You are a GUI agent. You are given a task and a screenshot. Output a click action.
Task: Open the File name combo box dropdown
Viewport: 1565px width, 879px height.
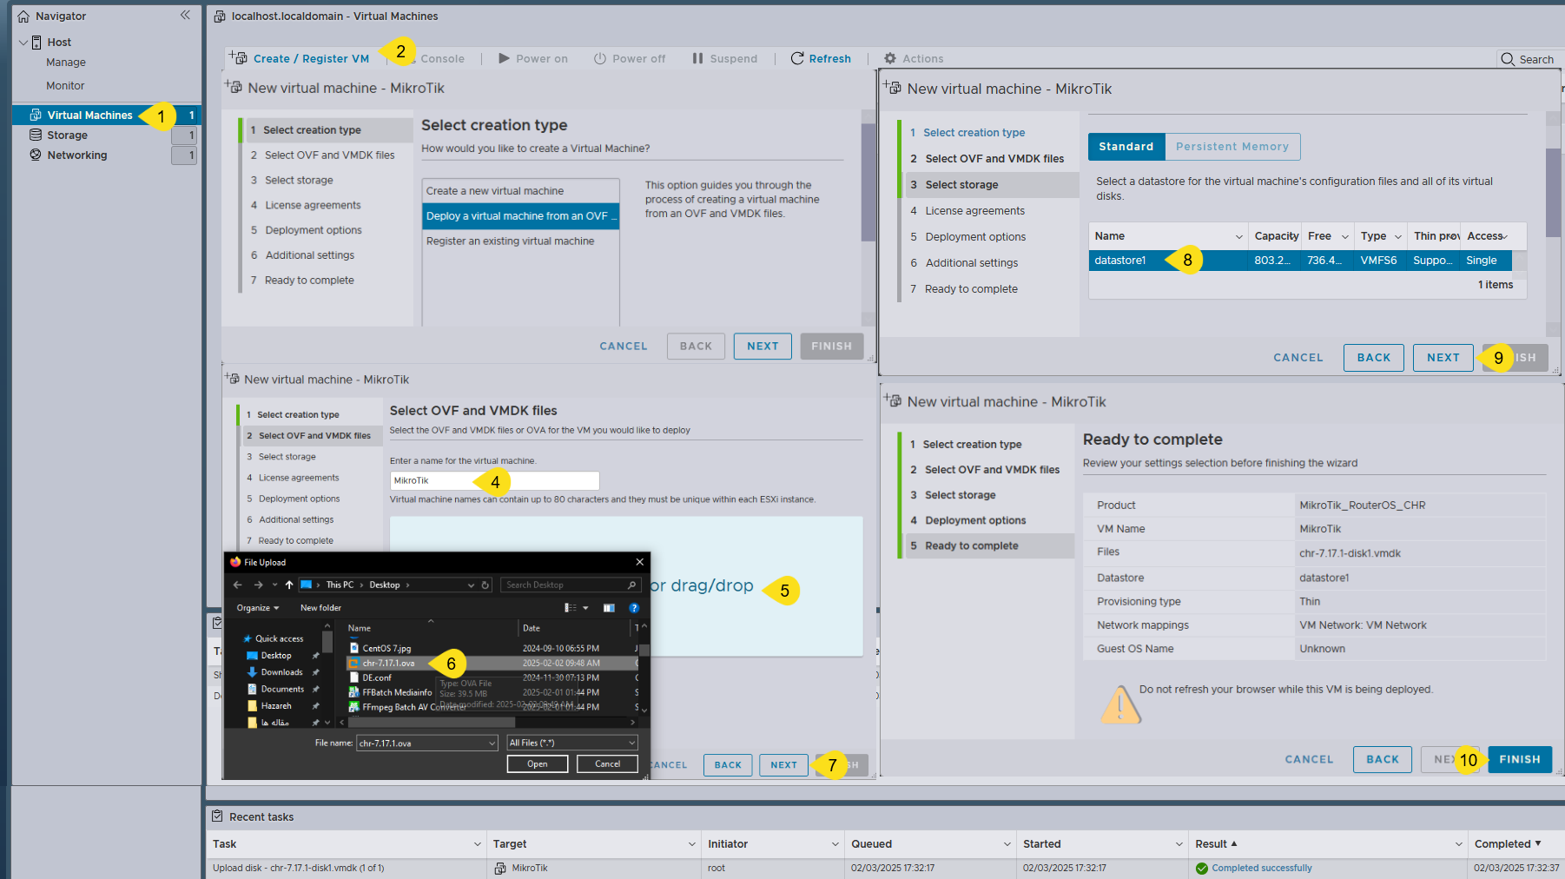(492, 743)
